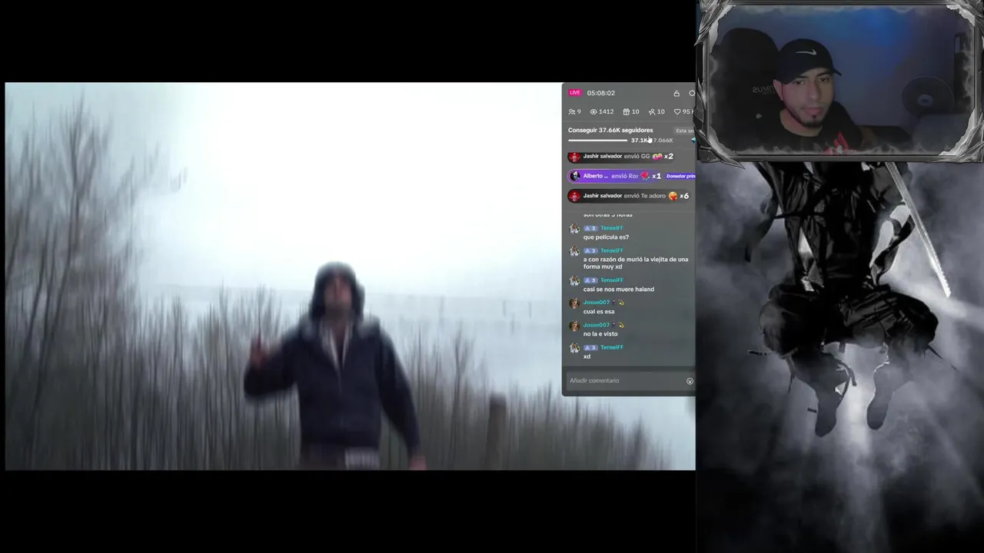The width and height of the screenshot is (984, 553).
Task: Click the pink LIVE badge
Action: click(575, 93)
